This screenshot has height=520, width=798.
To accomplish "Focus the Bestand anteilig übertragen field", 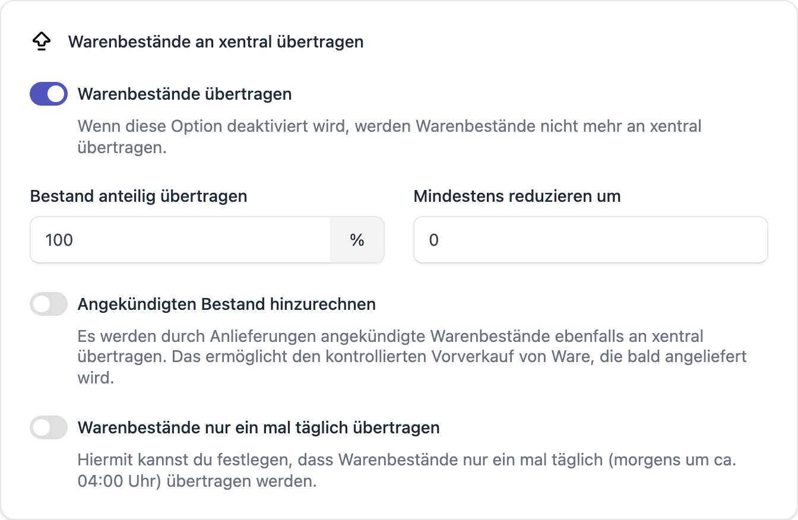I will (180, 240).
